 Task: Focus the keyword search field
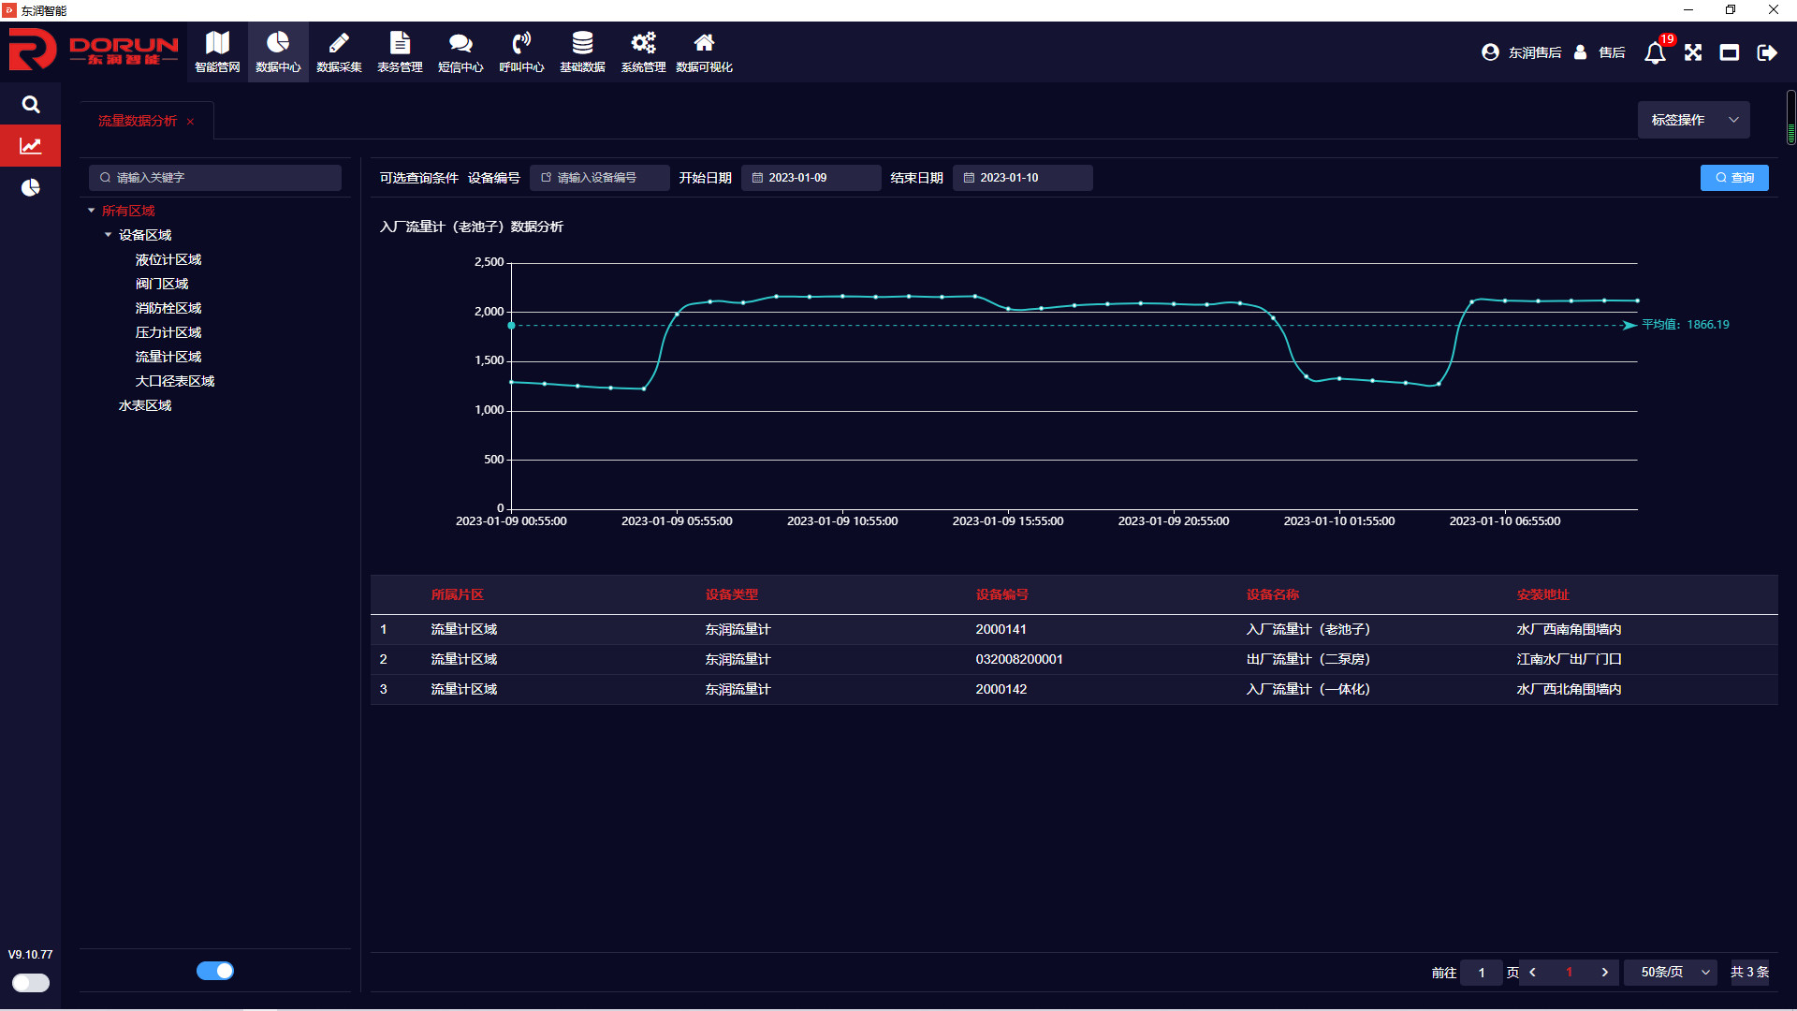(215, 178)
